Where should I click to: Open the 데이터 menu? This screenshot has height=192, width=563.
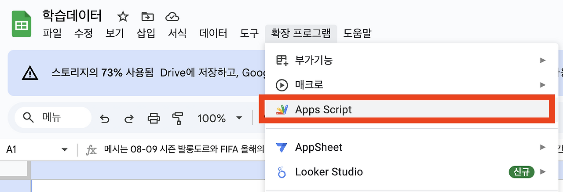click(213, 33)
